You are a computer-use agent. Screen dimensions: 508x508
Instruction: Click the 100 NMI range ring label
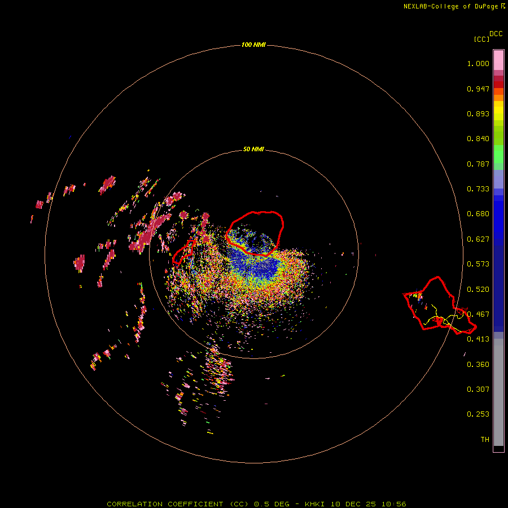(x=253, y=45)
